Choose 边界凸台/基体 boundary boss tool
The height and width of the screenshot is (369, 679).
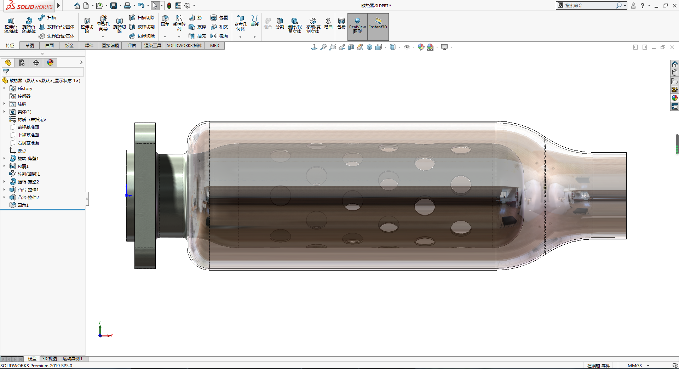[x=57, y=36]
